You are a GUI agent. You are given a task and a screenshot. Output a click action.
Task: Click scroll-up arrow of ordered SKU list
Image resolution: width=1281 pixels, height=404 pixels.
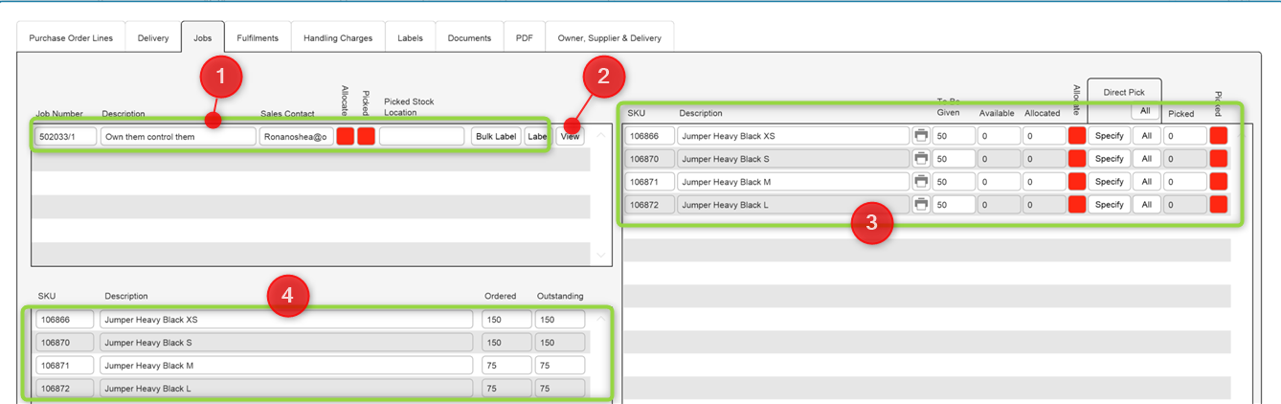pyautogui.click(x=600, y=319)
